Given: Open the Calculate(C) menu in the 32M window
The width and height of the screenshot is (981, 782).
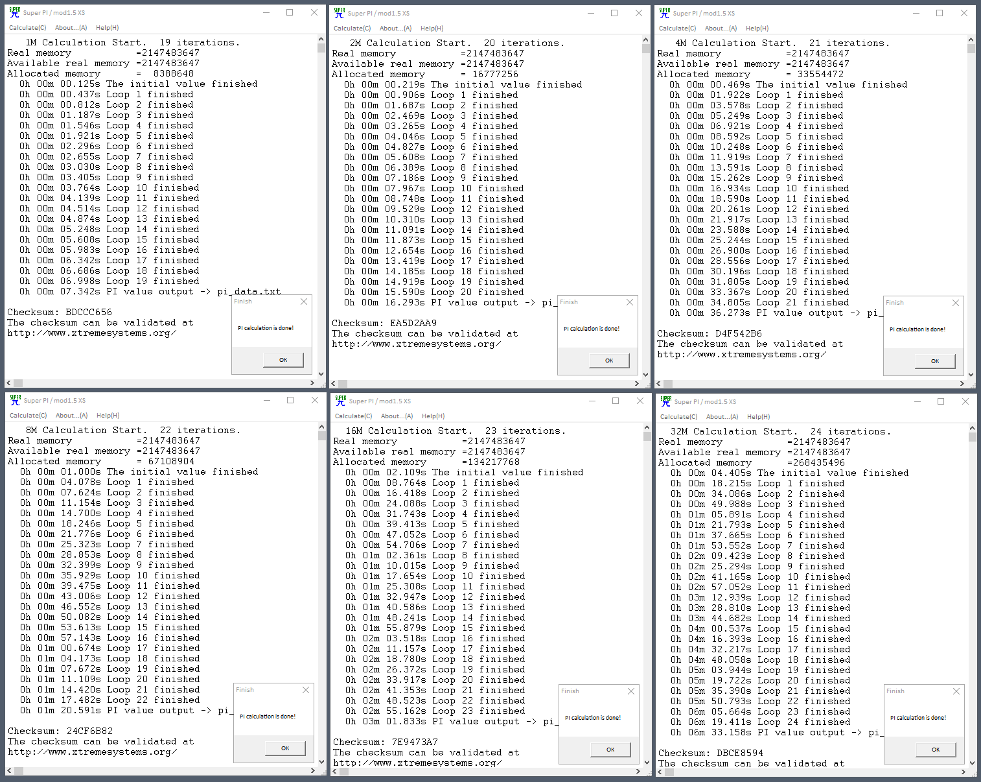Looking at the screenshot, I should coord(679,417).
